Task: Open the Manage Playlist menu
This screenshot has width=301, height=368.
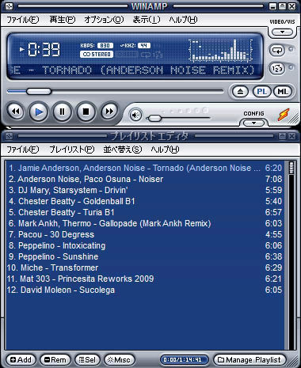Action: pyautogui.click(x=250, y=360)
